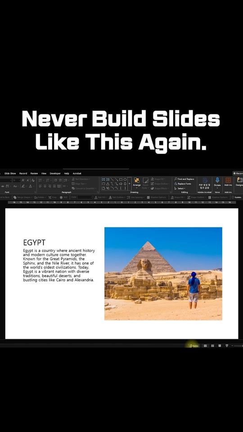Expand the Select dropdown in Editing
243x432 pixels.
pyautogui.click(x=180, y=189)
